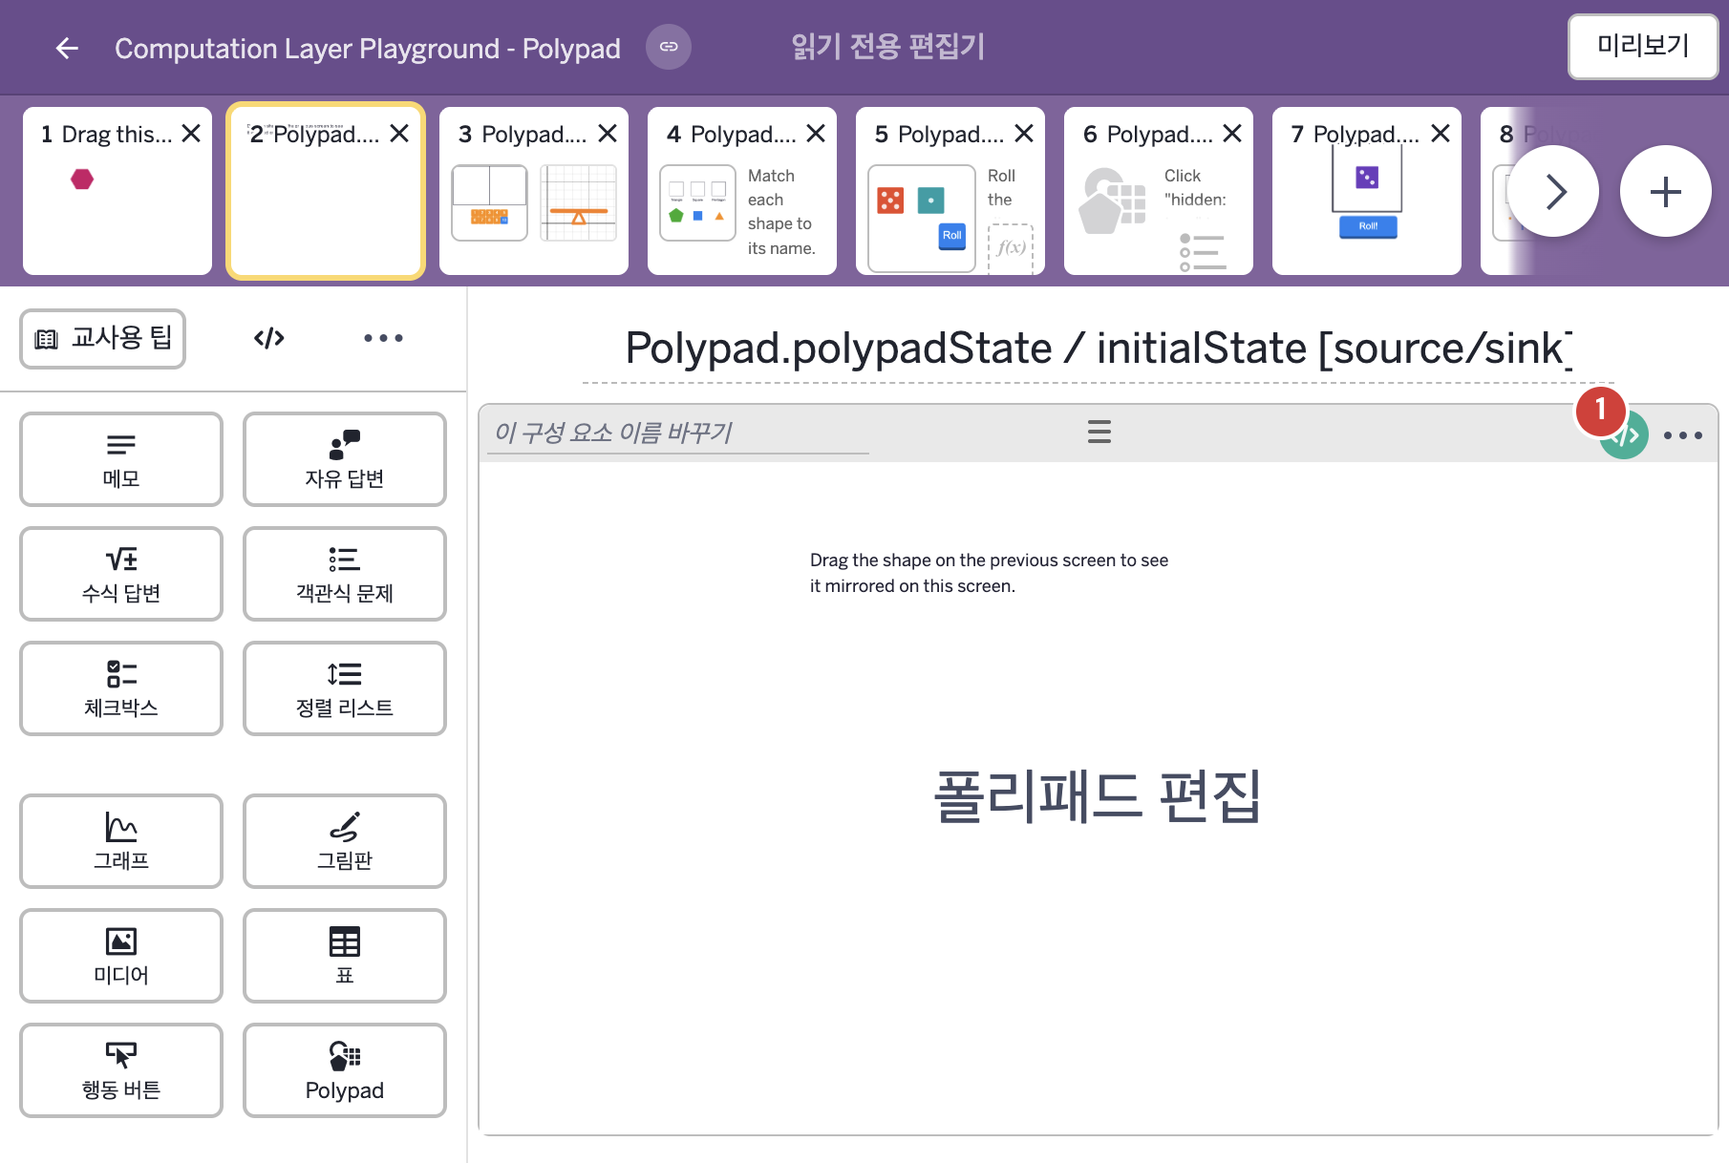1729x1163 pixels.
Task: Add a 자유 답변 free response component
Action: [345, 459]
